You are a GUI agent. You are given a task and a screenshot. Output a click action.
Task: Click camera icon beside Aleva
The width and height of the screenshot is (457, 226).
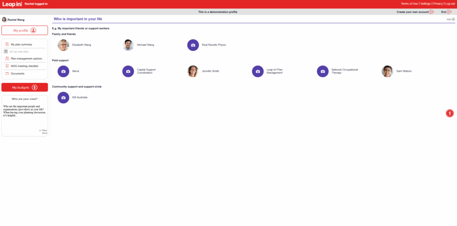pos(63,71)
